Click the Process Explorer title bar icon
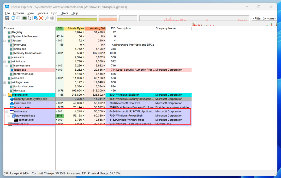 point(7,7)
